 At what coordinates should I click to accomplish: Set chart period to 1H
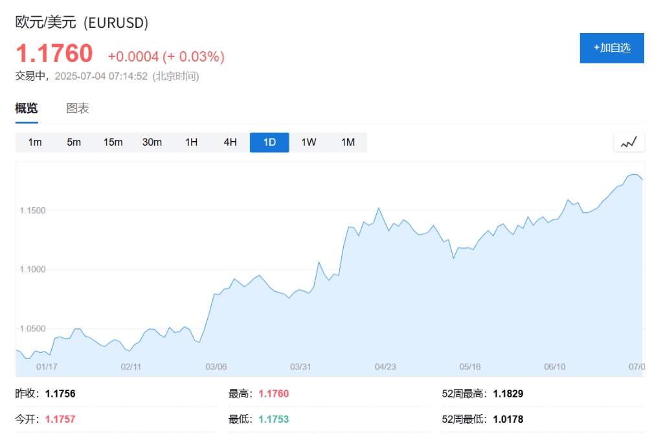click(x=191, y=142)
